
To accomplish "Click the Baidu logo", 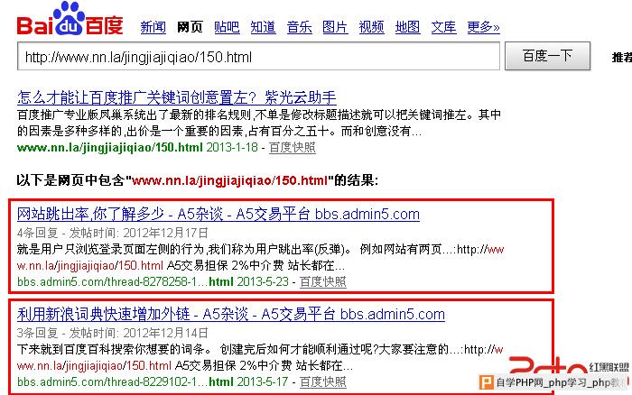I will pyautogui.click(x=70, y=19).
